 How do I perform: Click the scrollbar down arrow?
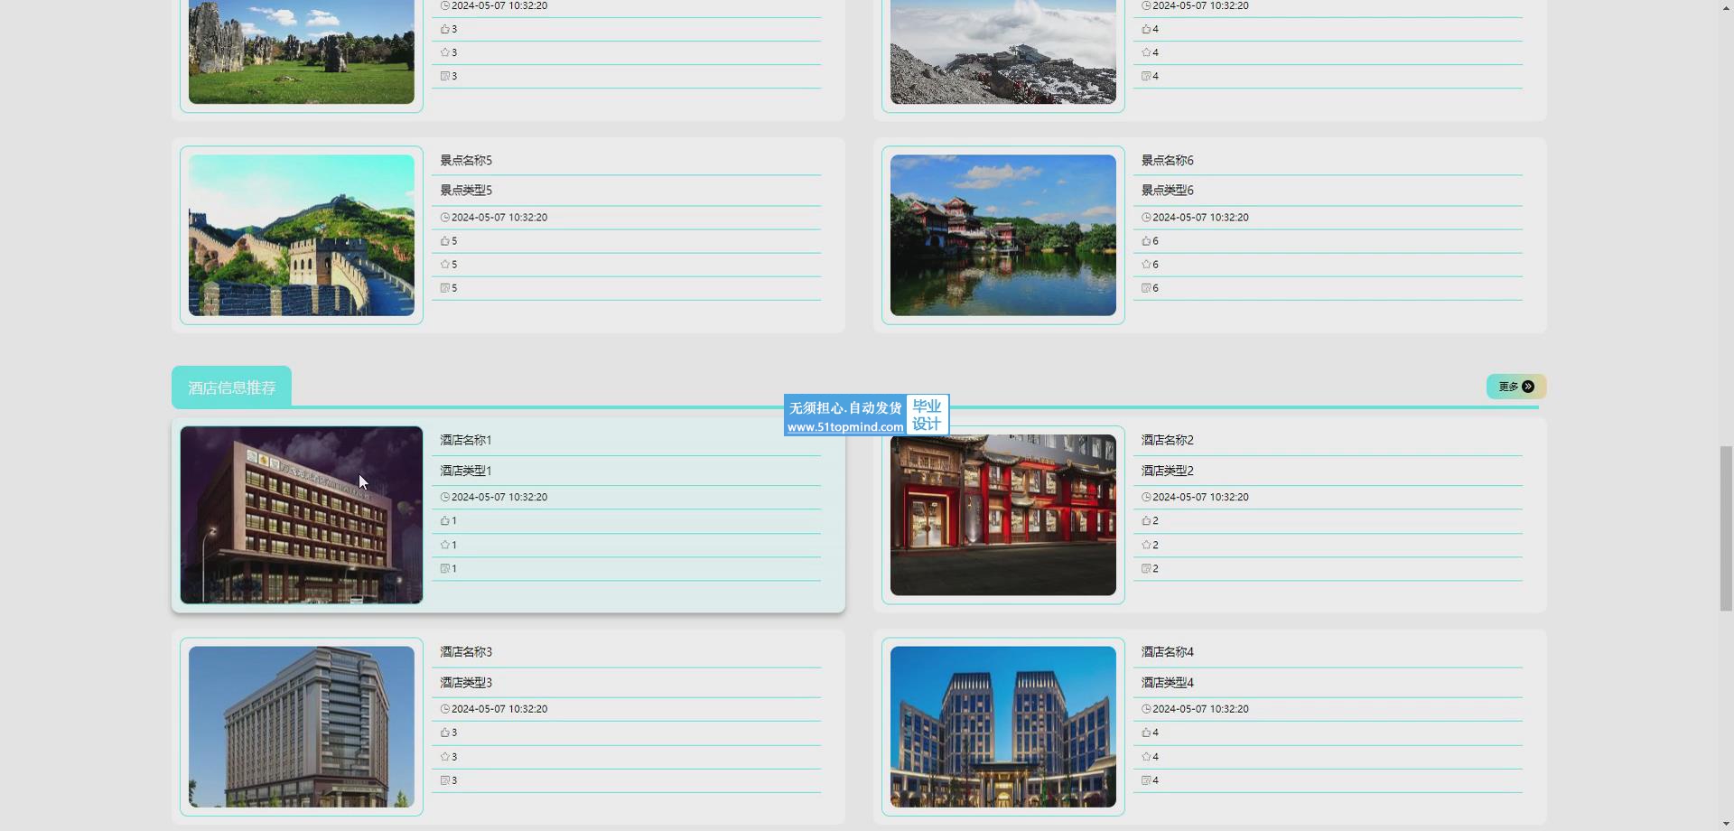(x=1726, y=823)
